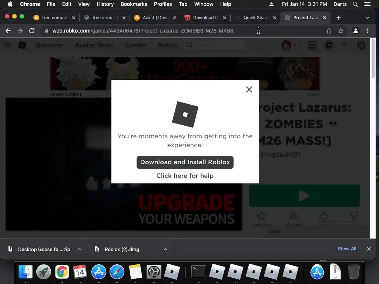This screenshot has width=379, height=284.
Task: Dislike the game with thumbs down
Action: click(x=354, y=216)
